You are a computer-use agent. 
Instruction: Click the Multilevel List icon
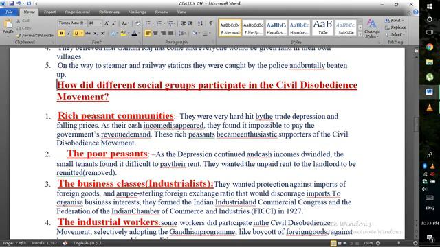coord(170,23)
